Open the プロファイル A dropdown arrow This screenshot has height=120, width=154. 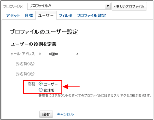[x=108, y=6]
